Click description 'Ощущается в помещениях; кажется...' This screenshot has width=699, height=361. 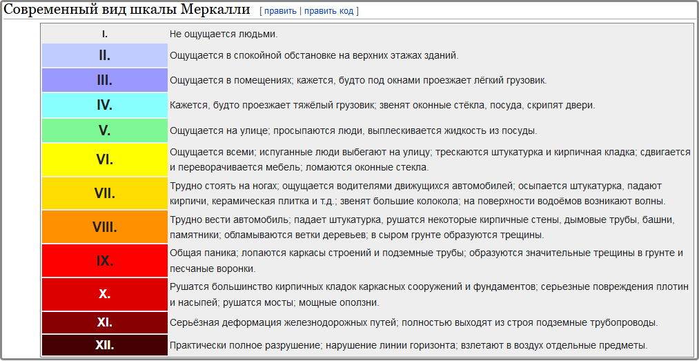click(x=358, y=81)
